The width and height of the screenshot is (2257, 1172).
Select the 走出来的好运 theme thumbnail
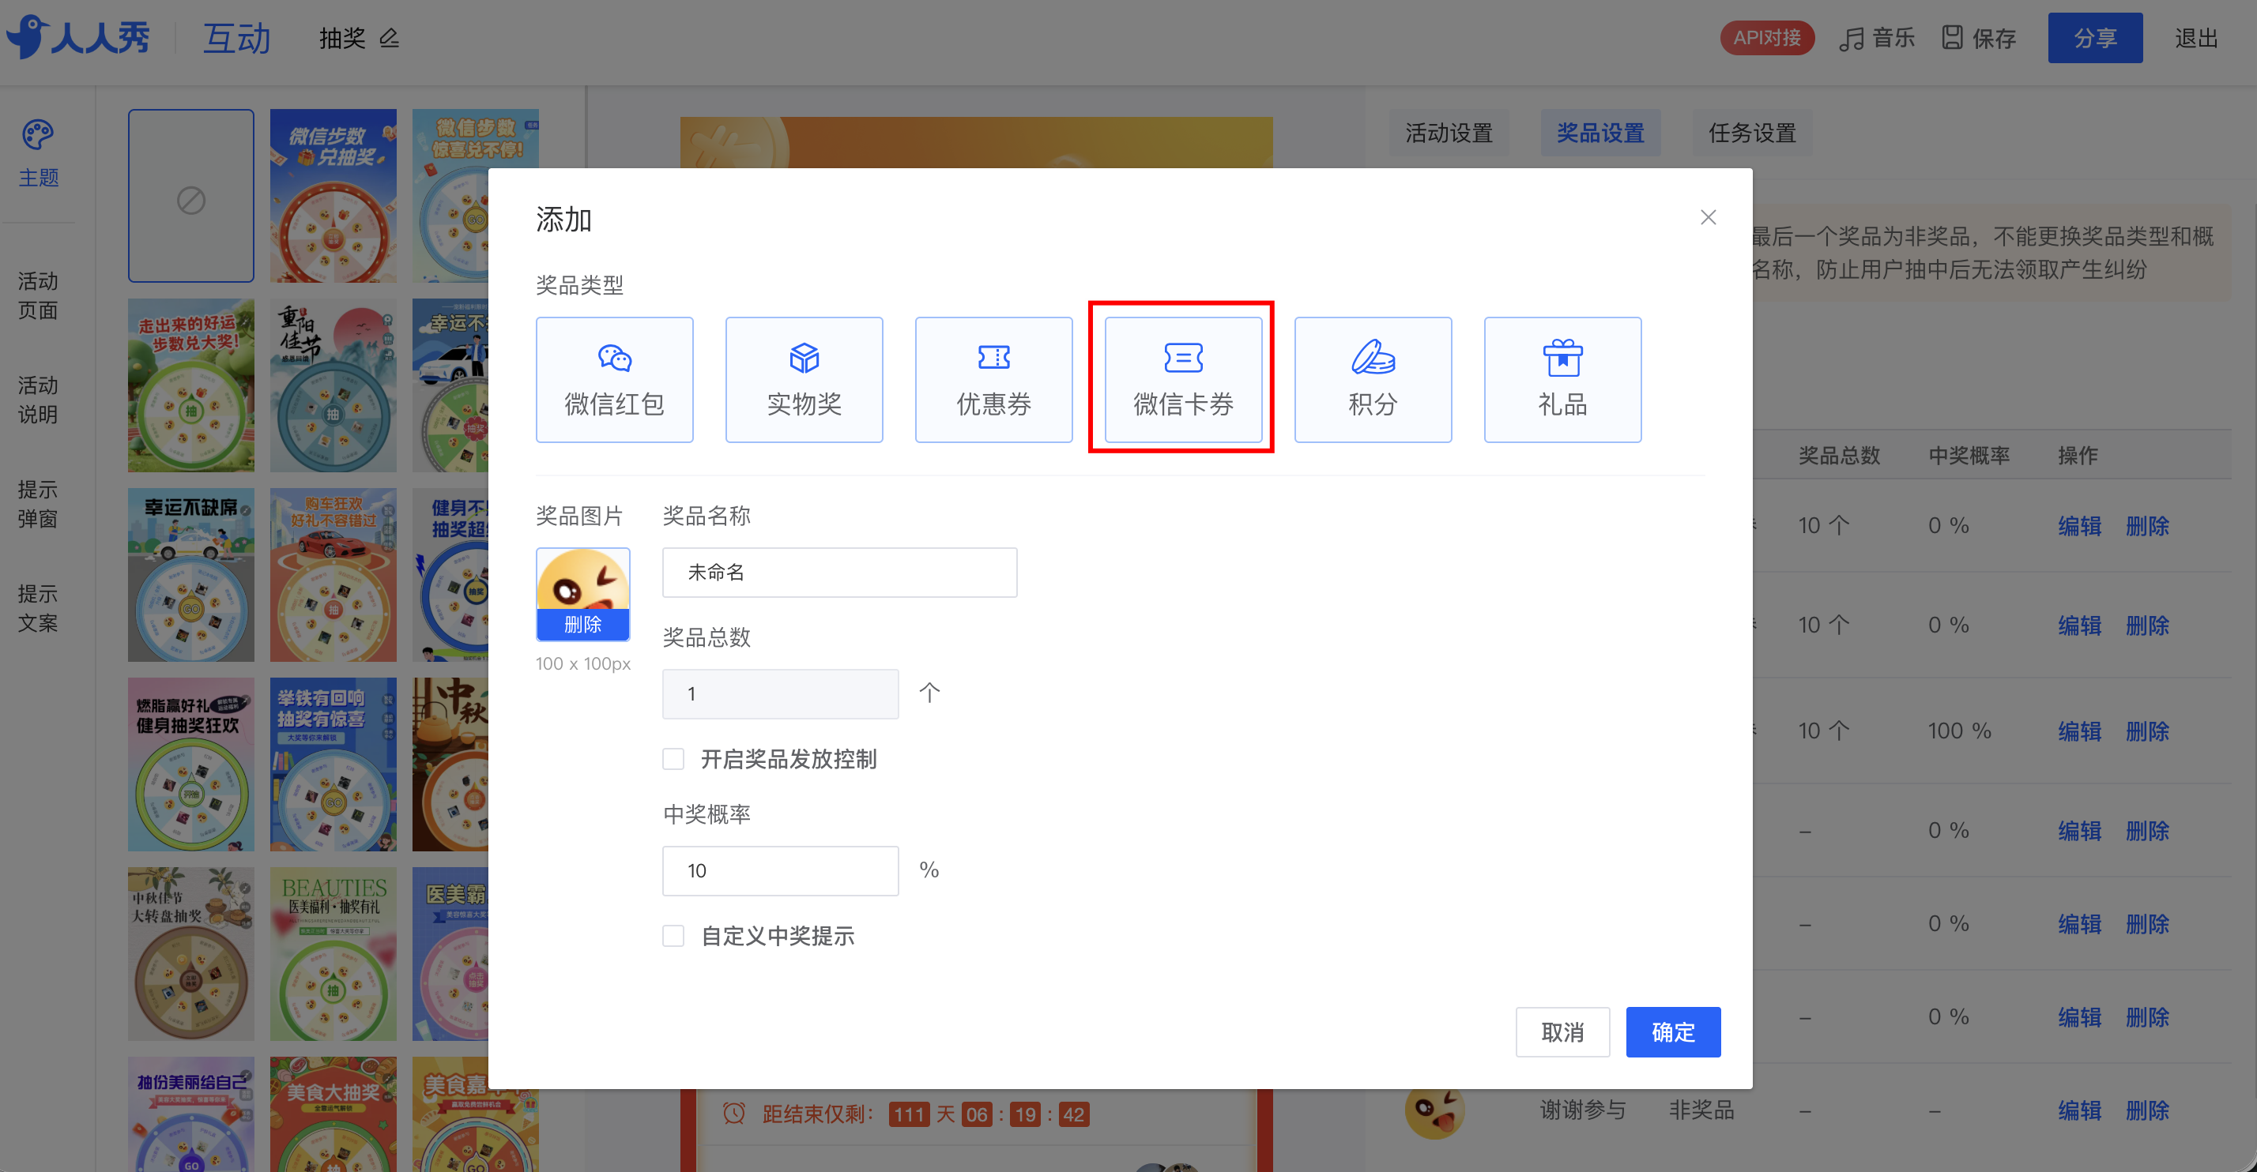(x=191, y=385)
